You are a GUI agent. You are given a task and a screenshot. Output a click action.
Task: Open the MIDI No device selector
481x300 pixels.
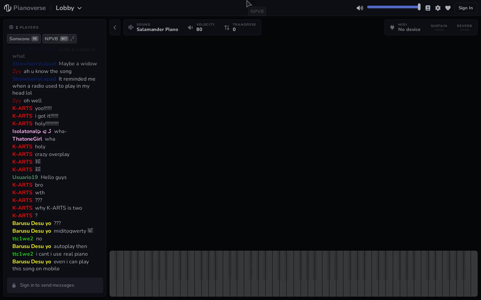405,27
